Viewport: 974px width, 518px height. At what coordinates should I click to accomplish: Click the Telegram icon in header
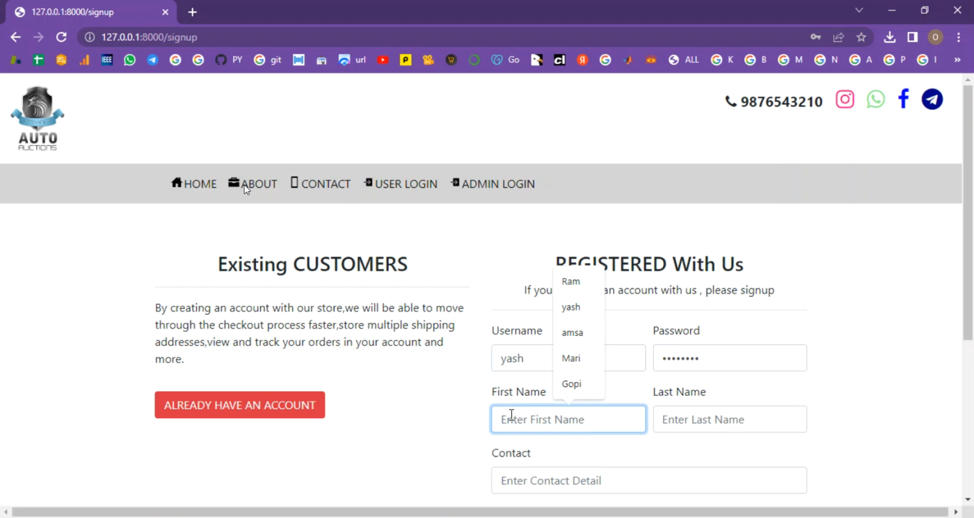(x=932, y=99)
